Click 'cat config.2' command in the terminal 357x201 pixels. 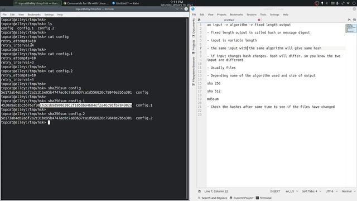60,71
